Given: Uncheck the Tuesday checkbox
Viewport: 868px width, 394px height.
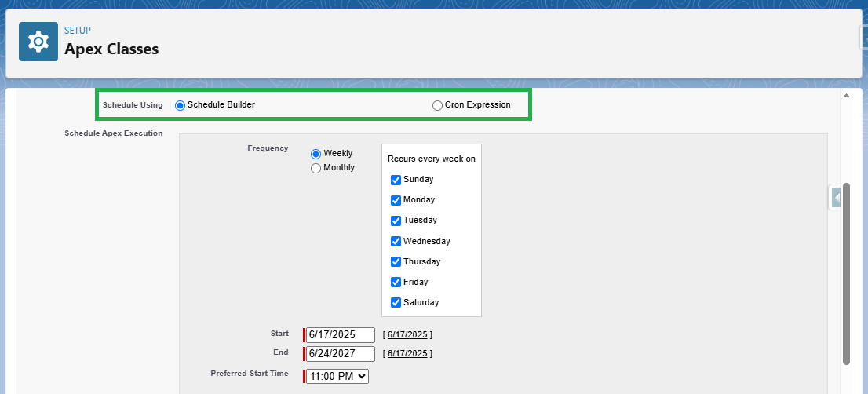Looking at the screenshot, I should pos(396,221).
